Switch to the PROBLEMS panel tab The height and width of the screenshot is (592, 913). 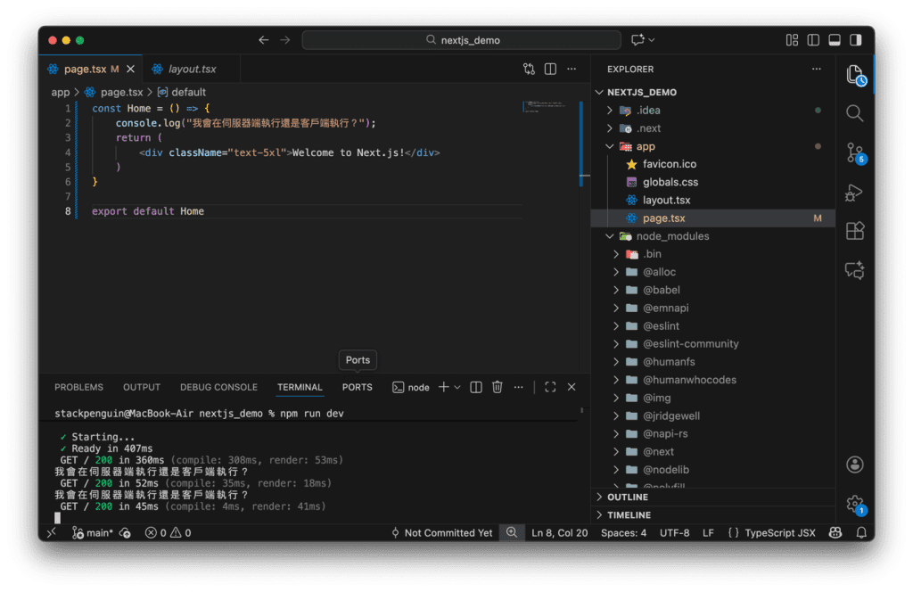pyautogui.click(x=78, y=387)
